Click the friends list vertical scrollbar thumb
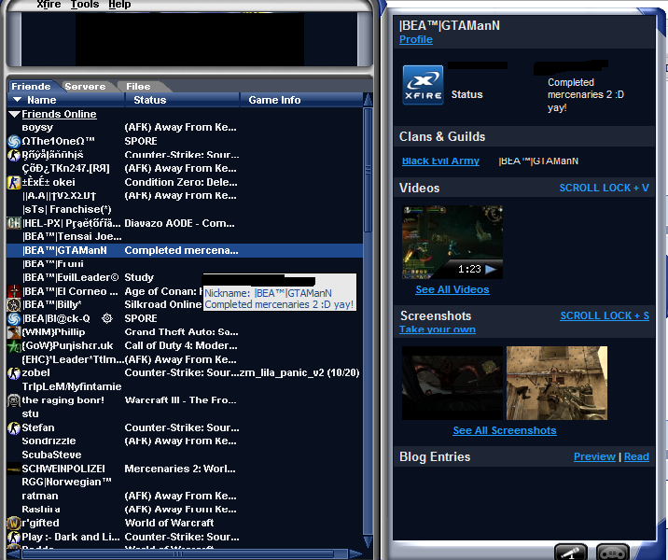 click(369, 170)
